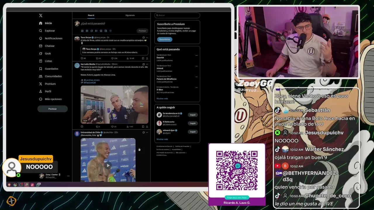Click Grok icon on Jax Latin Media post

coord(143,64)
